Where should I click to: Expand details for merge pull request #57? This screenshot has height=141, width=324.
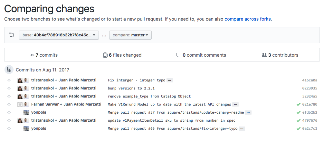(x=248, y=112)
